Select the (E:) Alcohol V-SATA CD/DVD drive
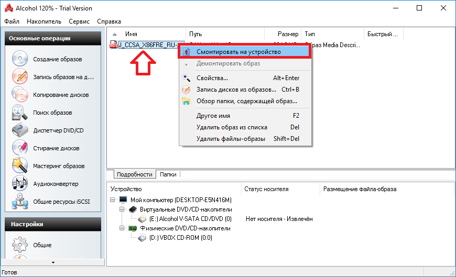456x277 pixels. pos(190,218)
